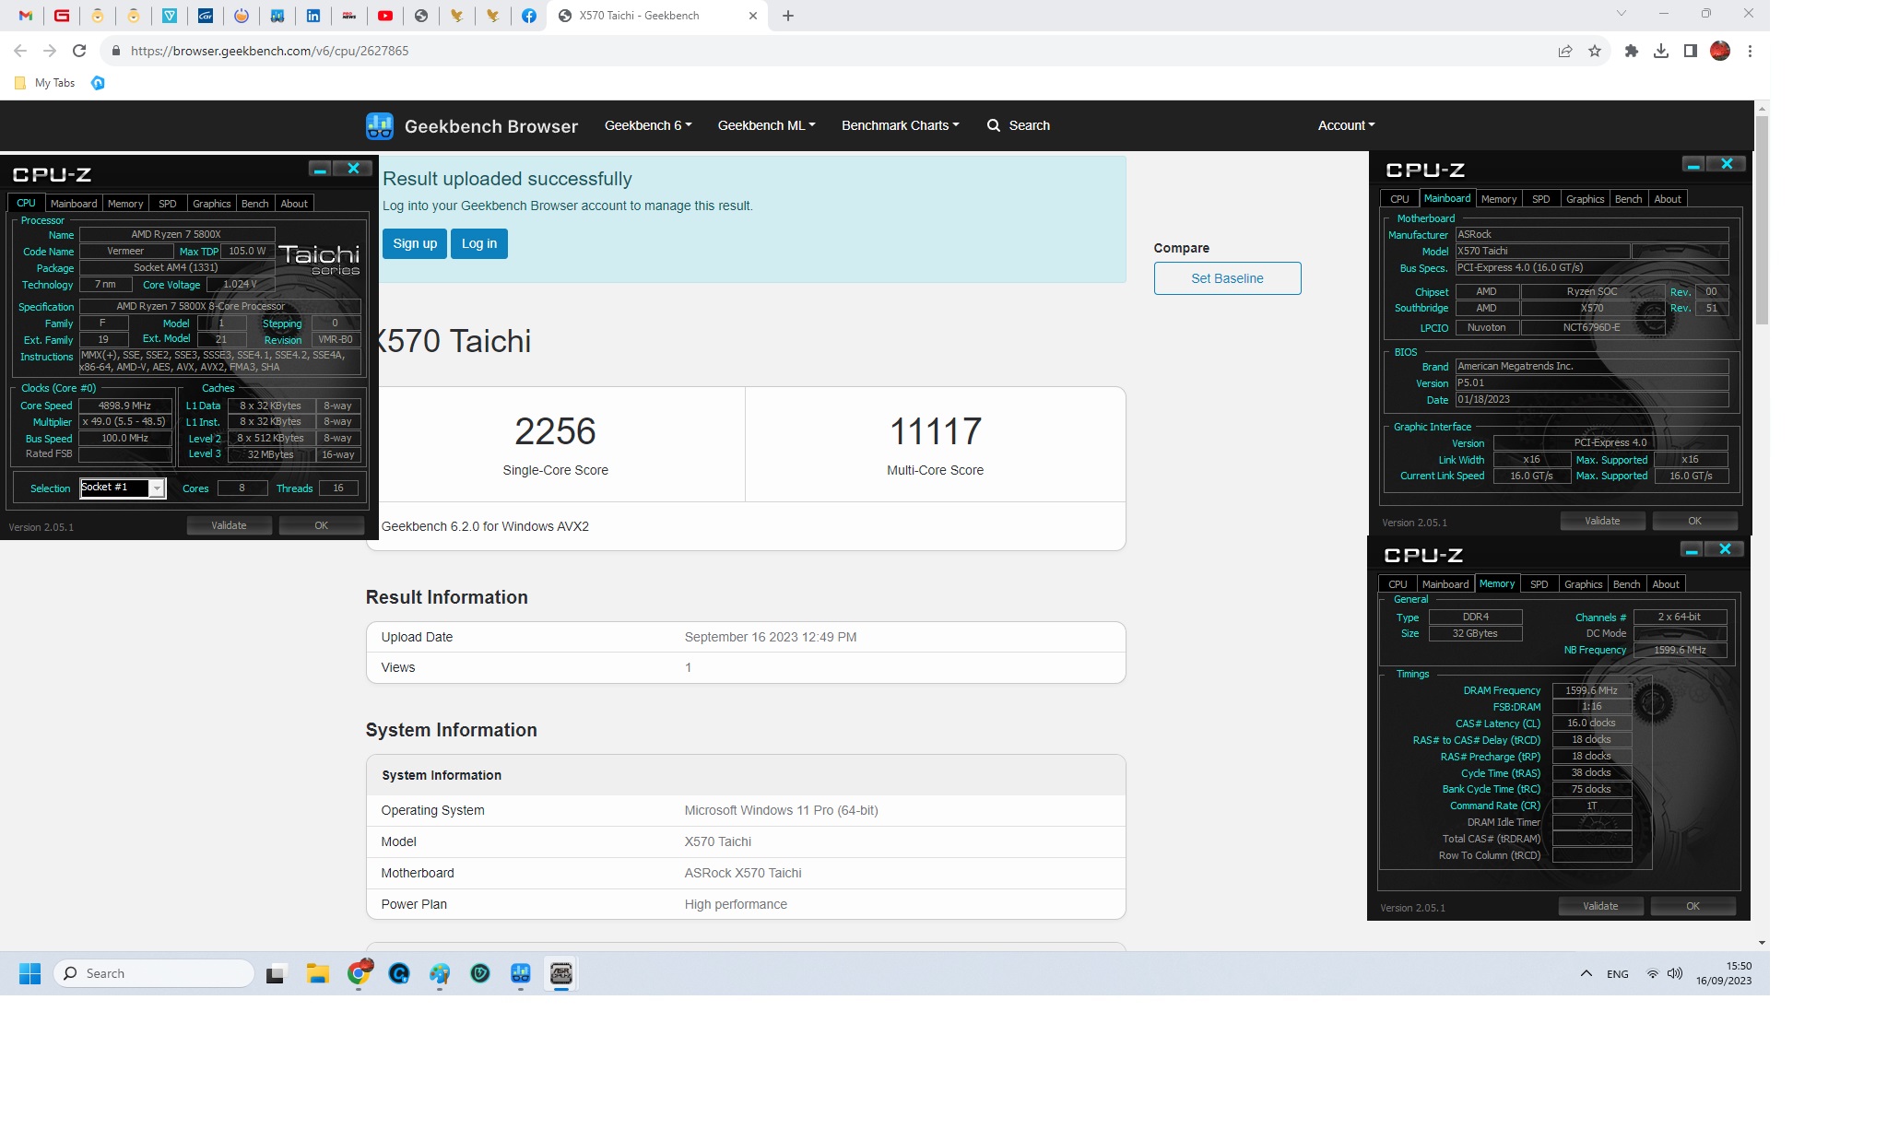Click the page vertical scrollbar thumb
The width and height of the screenshot is (1899, 1141).
(x=1762, y=221)
